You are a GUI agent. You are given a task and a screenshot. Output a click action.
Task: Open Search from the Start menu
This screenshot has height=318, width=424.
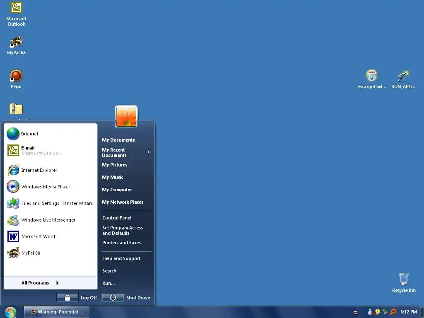pos(126,271)
